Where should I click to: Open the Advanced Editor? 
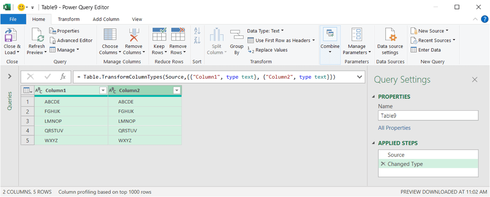(71, 41)
